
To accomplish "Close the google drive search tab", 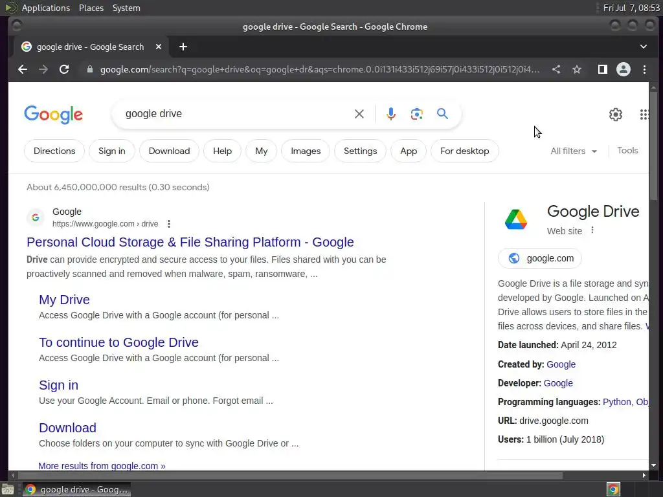I will pos(159,47).
